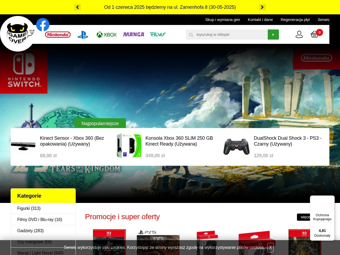
Task: Expand the Figurki category
Action: pyautogui.click(x=29, y=209)
